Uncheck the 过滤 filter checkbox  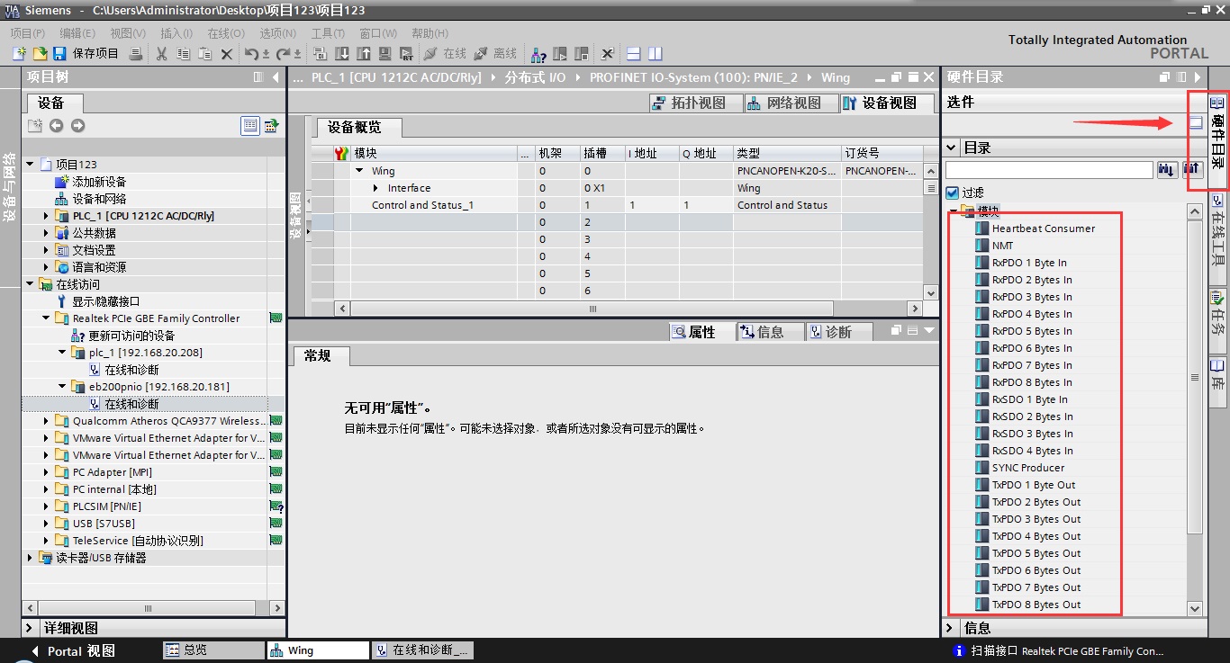pyautogui.click(x=953, y=193)
